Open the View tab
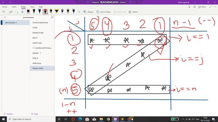This screenshot has width=218, height=122. (32, 7)
